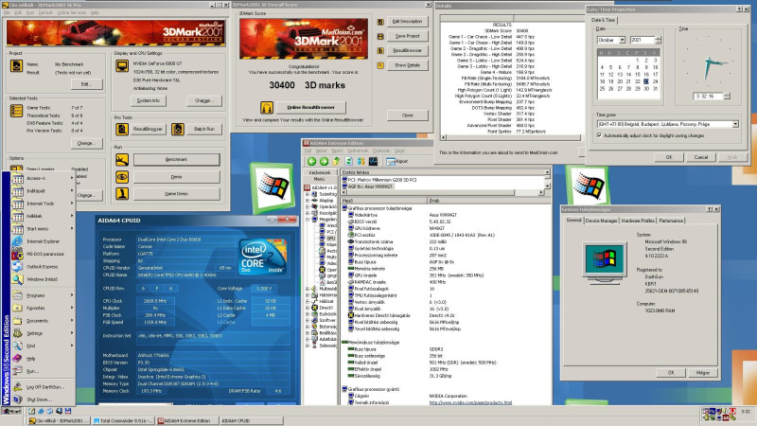Open AIDA64 Riport toolbar button
Image resolution: width=757 pixels, height=426 pixels.
click(396, 161)
